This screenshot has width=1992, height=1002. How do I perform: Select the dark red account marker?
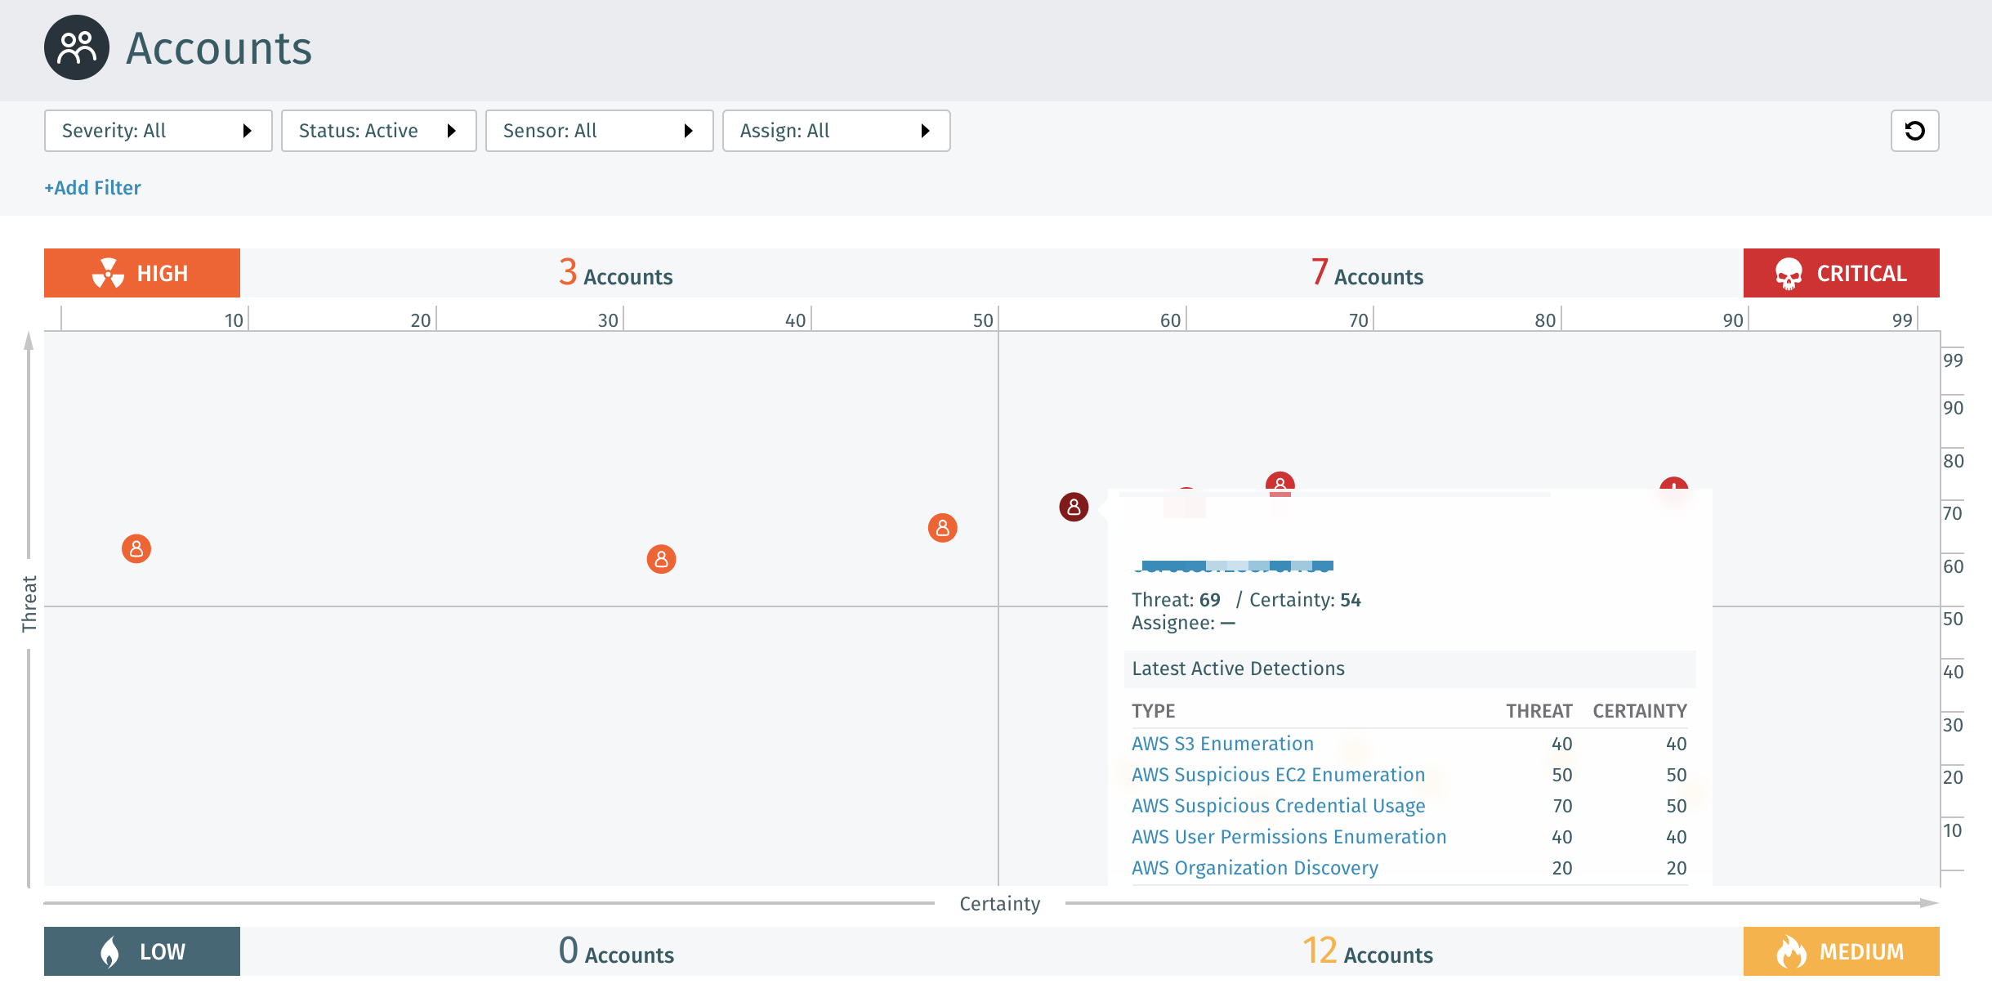click(1074, 507)
